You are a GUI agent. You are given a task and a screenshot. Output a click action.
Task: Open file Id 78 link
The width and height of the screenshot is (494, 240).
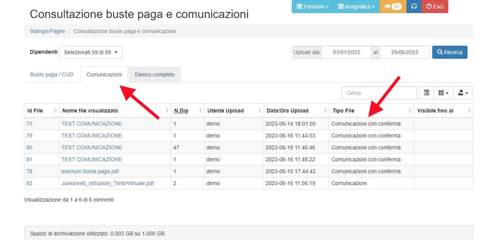29,172
